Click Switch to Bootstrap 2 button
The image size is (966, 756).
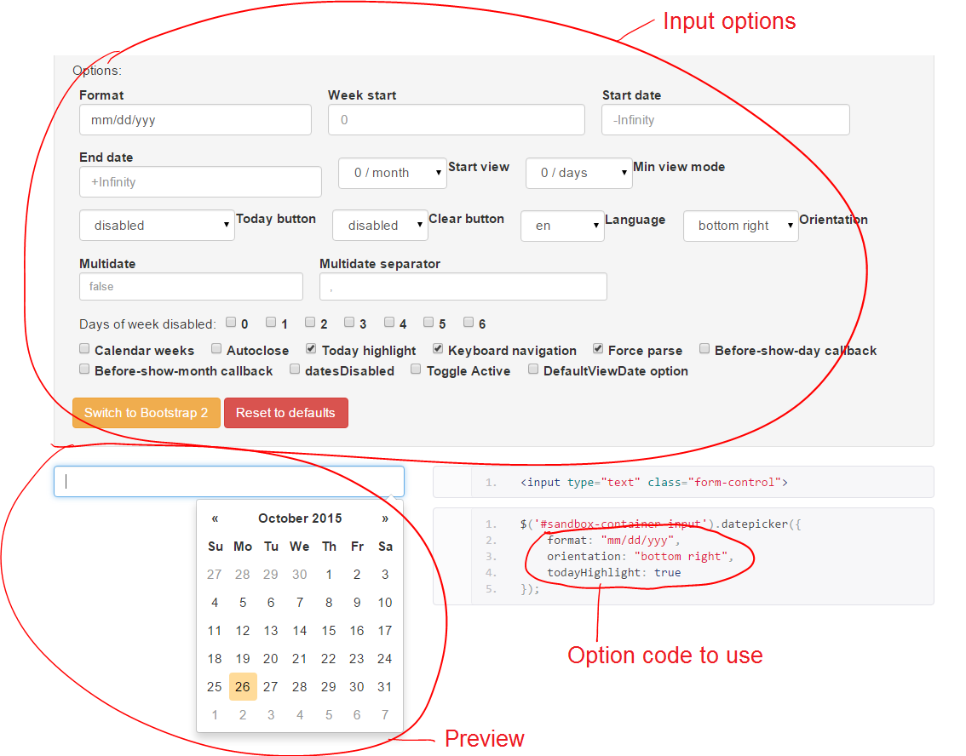click(146, 412)
